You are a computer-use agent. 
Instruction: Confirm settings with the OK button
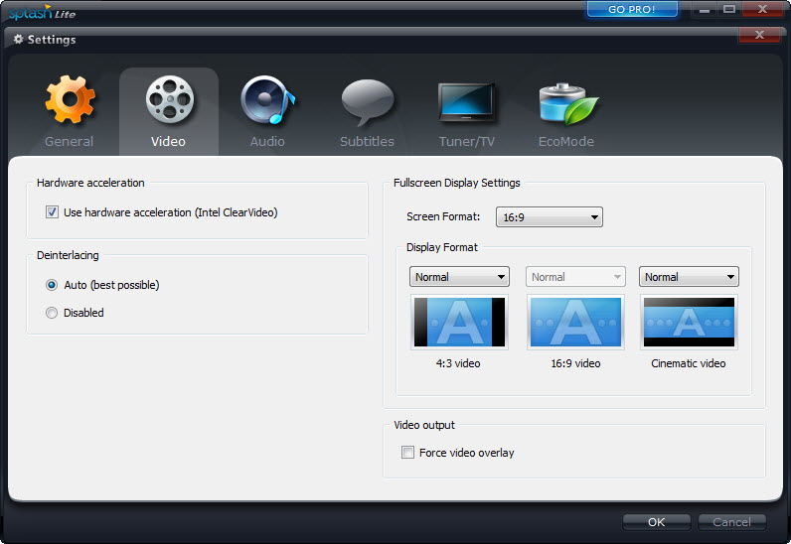(656, 522)
